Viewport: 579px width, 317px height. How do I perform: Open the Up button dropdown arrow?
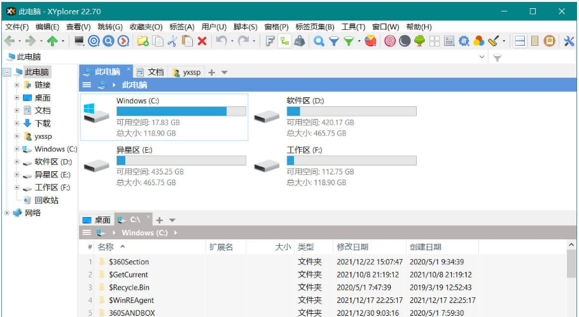tap(63, 41)
